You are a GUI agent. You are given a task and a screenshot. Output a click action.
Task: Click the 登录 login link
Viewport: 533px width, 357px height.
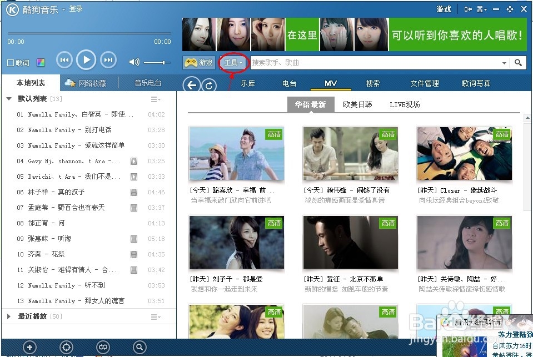click(75, 9)
